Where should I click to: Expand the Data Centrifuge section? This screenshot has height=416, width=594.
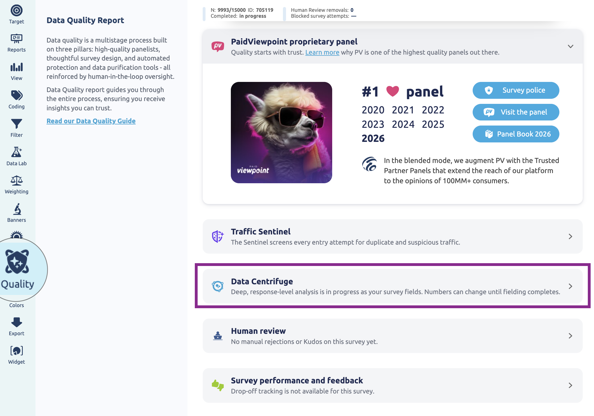392,286
